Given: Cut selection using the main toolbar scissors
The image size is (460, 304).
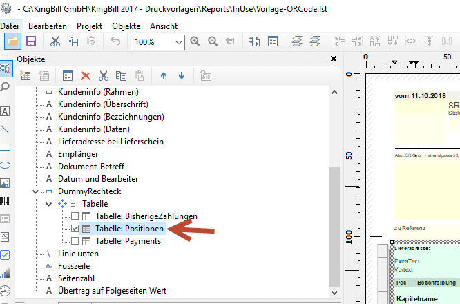Looking at the screenshot, I should 55,41.
